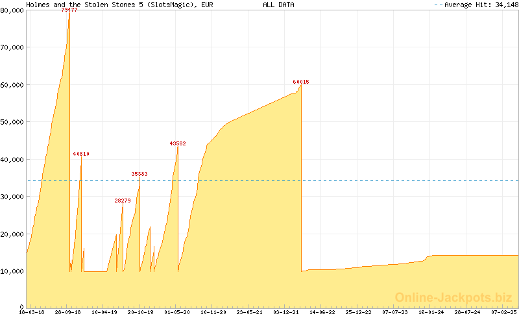Click the 07-02-25 x-axis date label
The height and width of the screenshot is (318, 519).
click(504, 312)
